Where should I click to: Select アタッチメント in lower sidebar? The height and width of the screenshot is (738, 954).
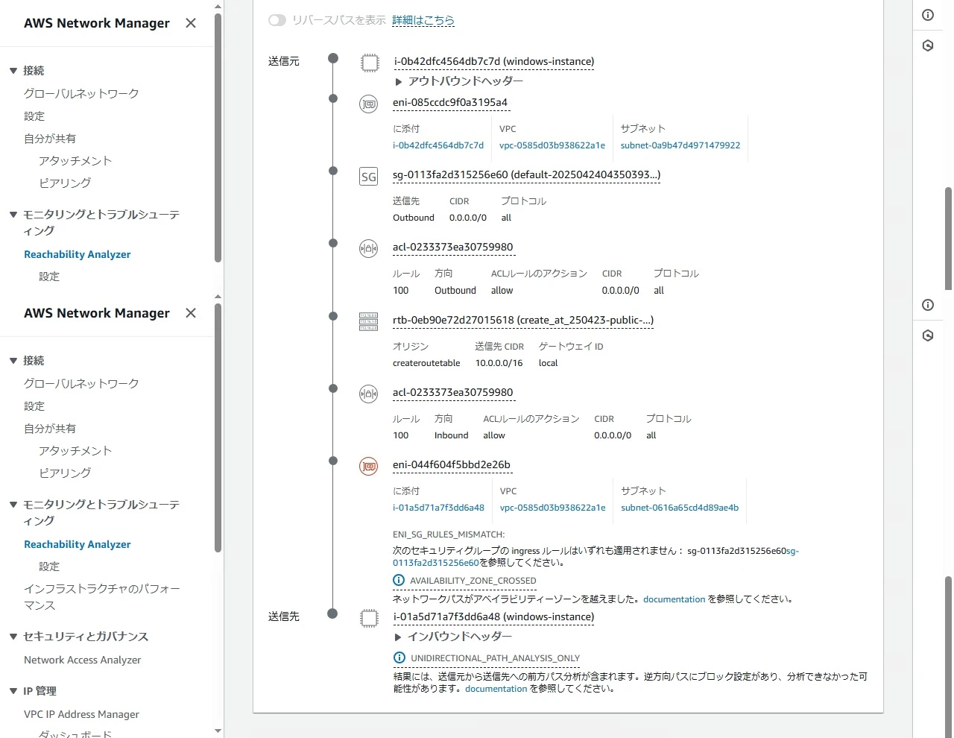[x=75, y=451]
